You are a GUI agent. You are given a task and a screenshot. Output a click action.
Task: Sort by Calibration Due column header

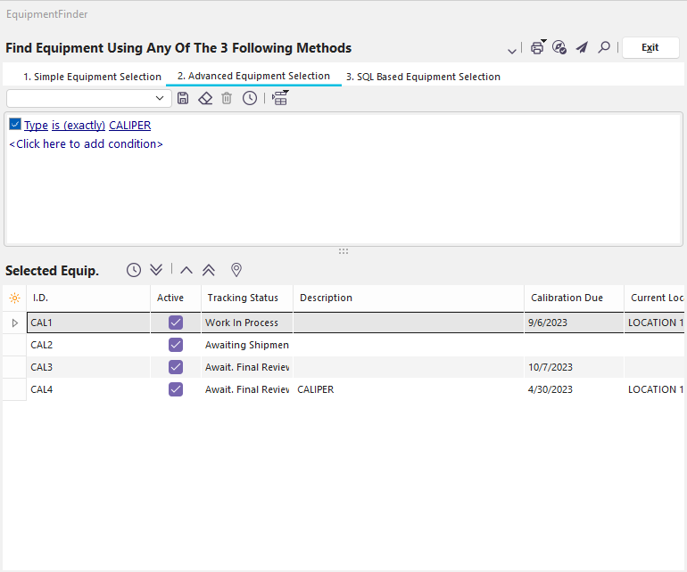click(x=567, y=298)
